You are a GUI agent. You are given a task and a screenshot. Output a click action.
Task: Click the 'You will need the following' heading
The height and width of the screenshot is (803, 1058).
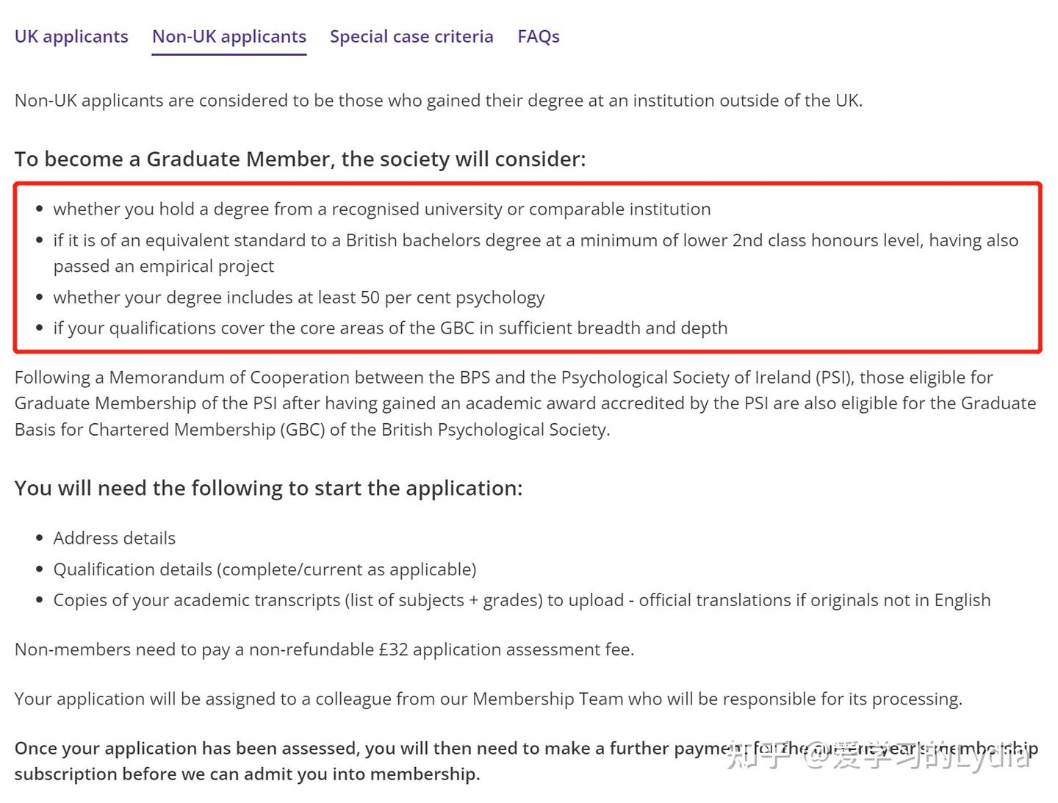coord(268,489)
